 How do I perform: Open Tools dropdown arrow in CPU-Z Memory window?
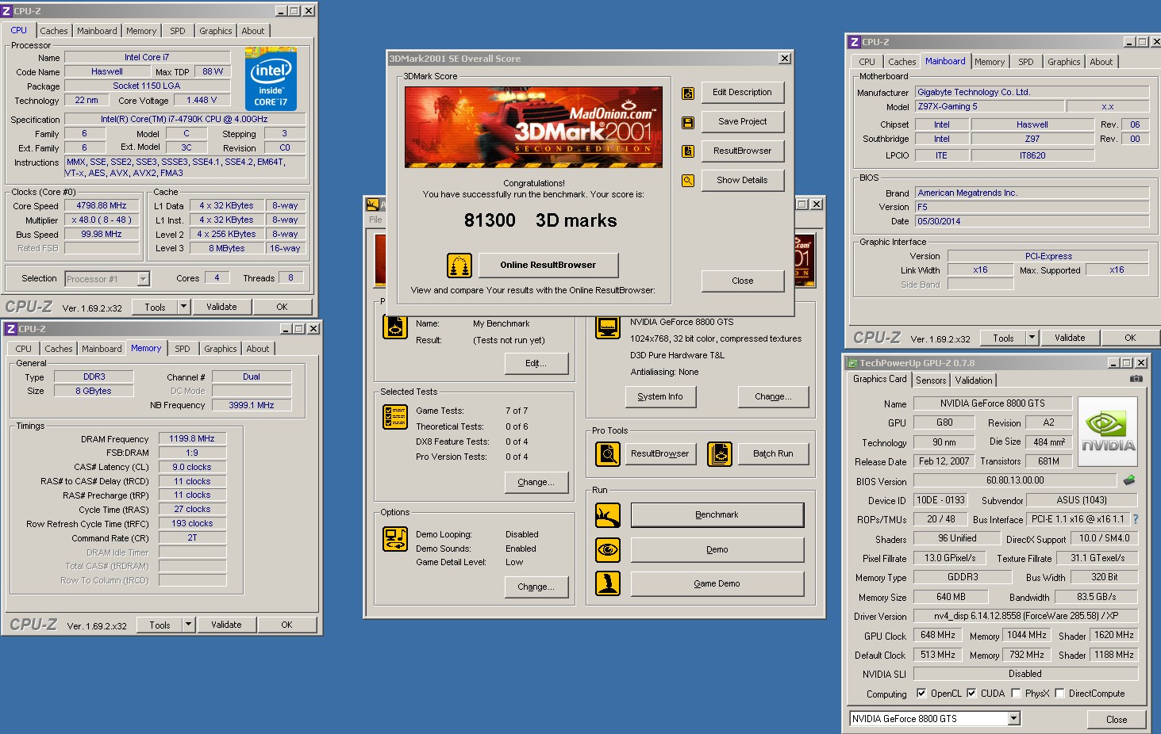tap(188, 625)
